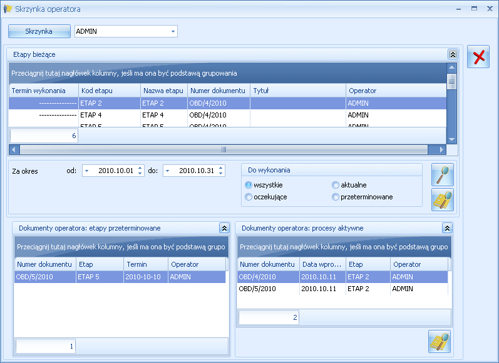Select the OBD/4/2010 row in procesy aktywne
The width and height of the screenshot is (499, 363).
(342, 277)
